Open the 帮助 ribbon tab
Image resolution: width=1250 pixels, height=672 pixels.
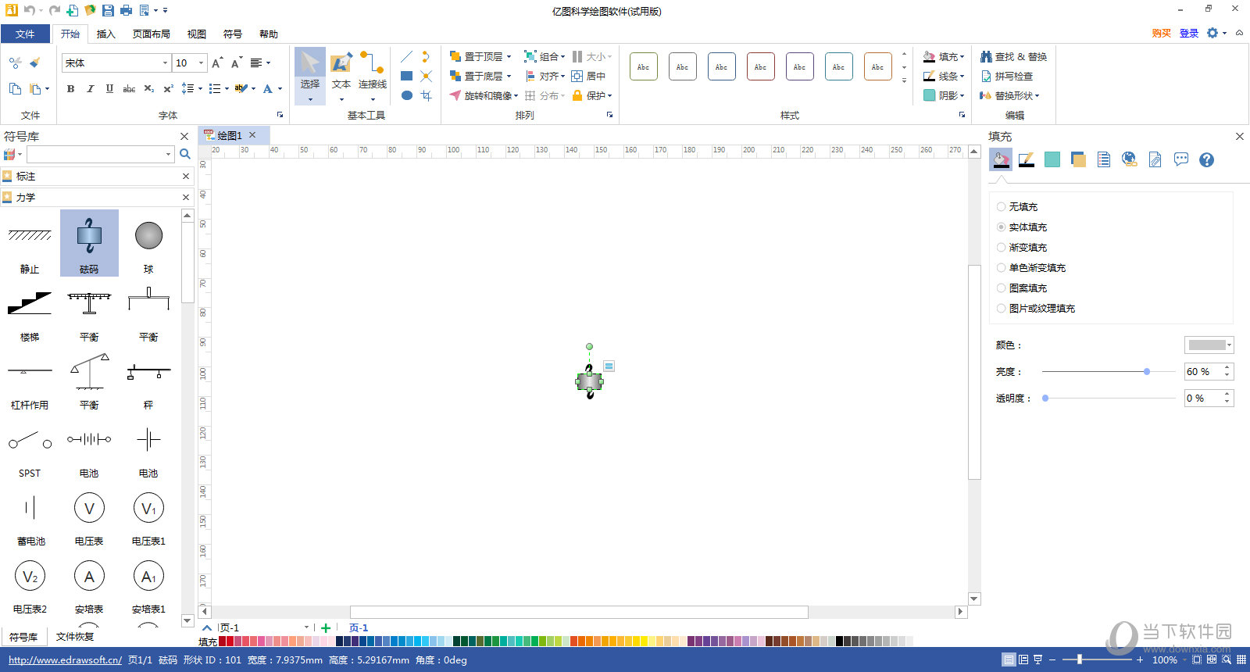click(x=269, y=34)
